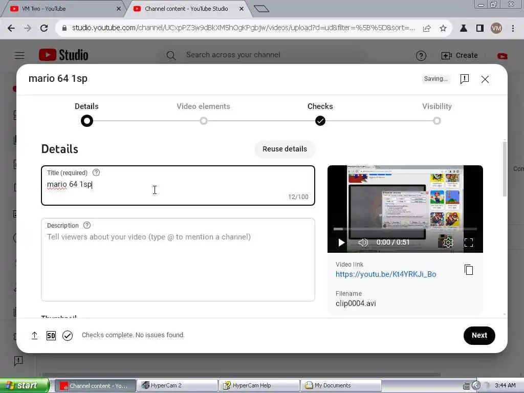
Task: Click the preview video progress bar
Action: coord(405,229)
